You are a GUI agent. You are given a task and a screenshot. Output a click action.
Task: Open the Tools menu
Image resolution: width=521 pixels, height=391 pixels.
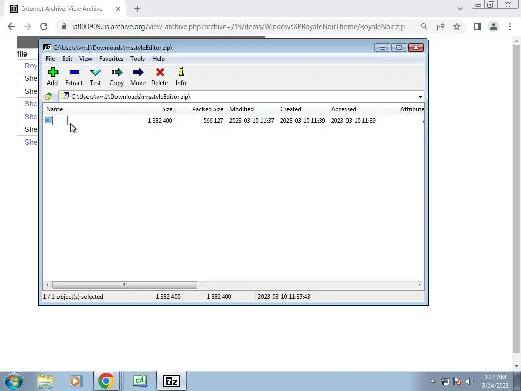pos(137,59)
